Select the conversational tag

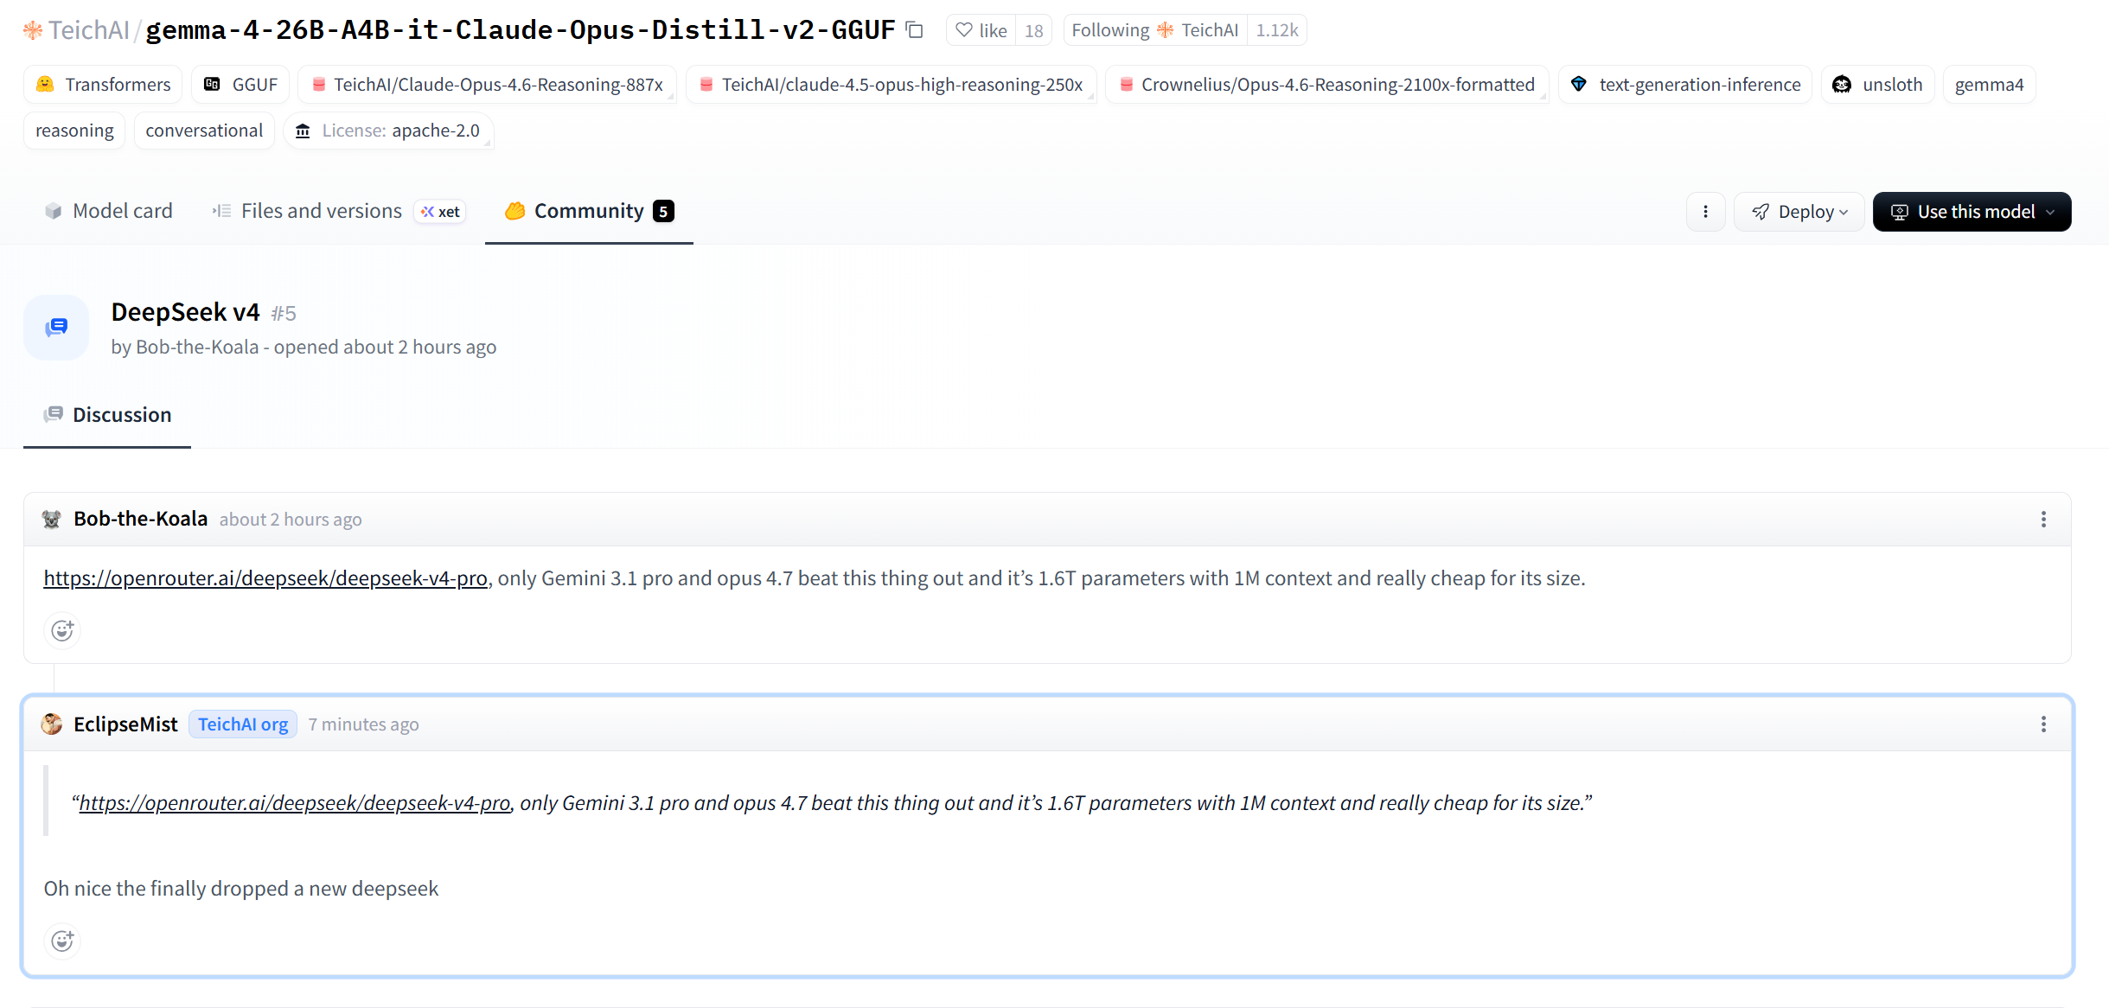204,131
